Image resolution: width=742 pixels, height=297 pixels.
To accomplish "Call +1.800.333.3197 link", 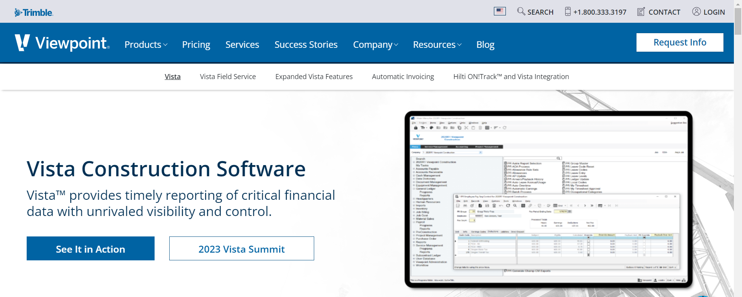I will click(x=600, y=12).
